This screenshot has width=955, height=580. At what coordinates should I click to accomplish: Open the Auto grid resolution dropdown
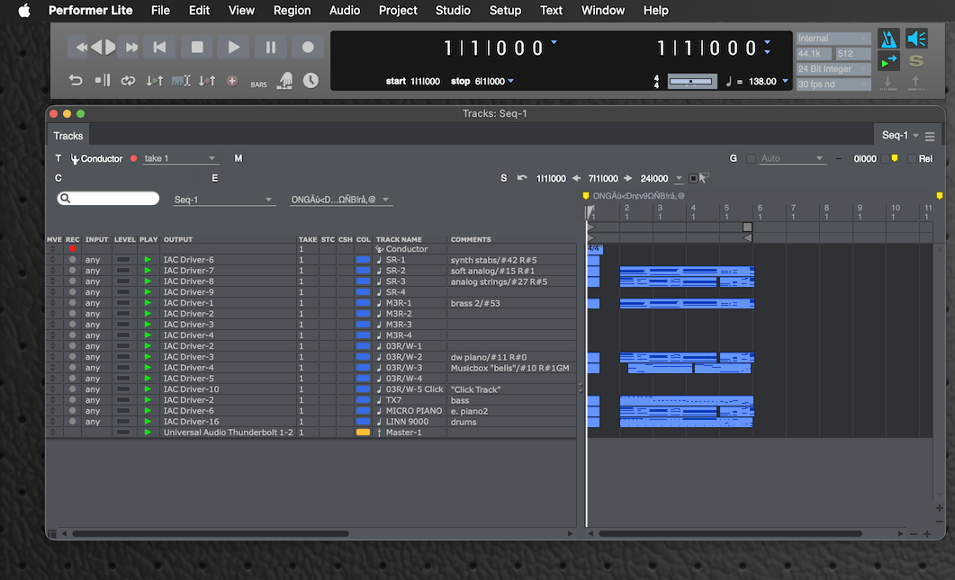[792, 158]
